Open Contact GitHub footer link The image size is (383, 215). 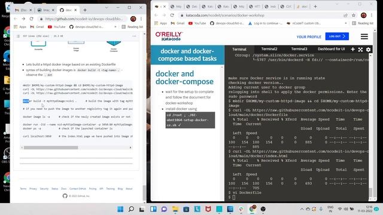point(78,189)
